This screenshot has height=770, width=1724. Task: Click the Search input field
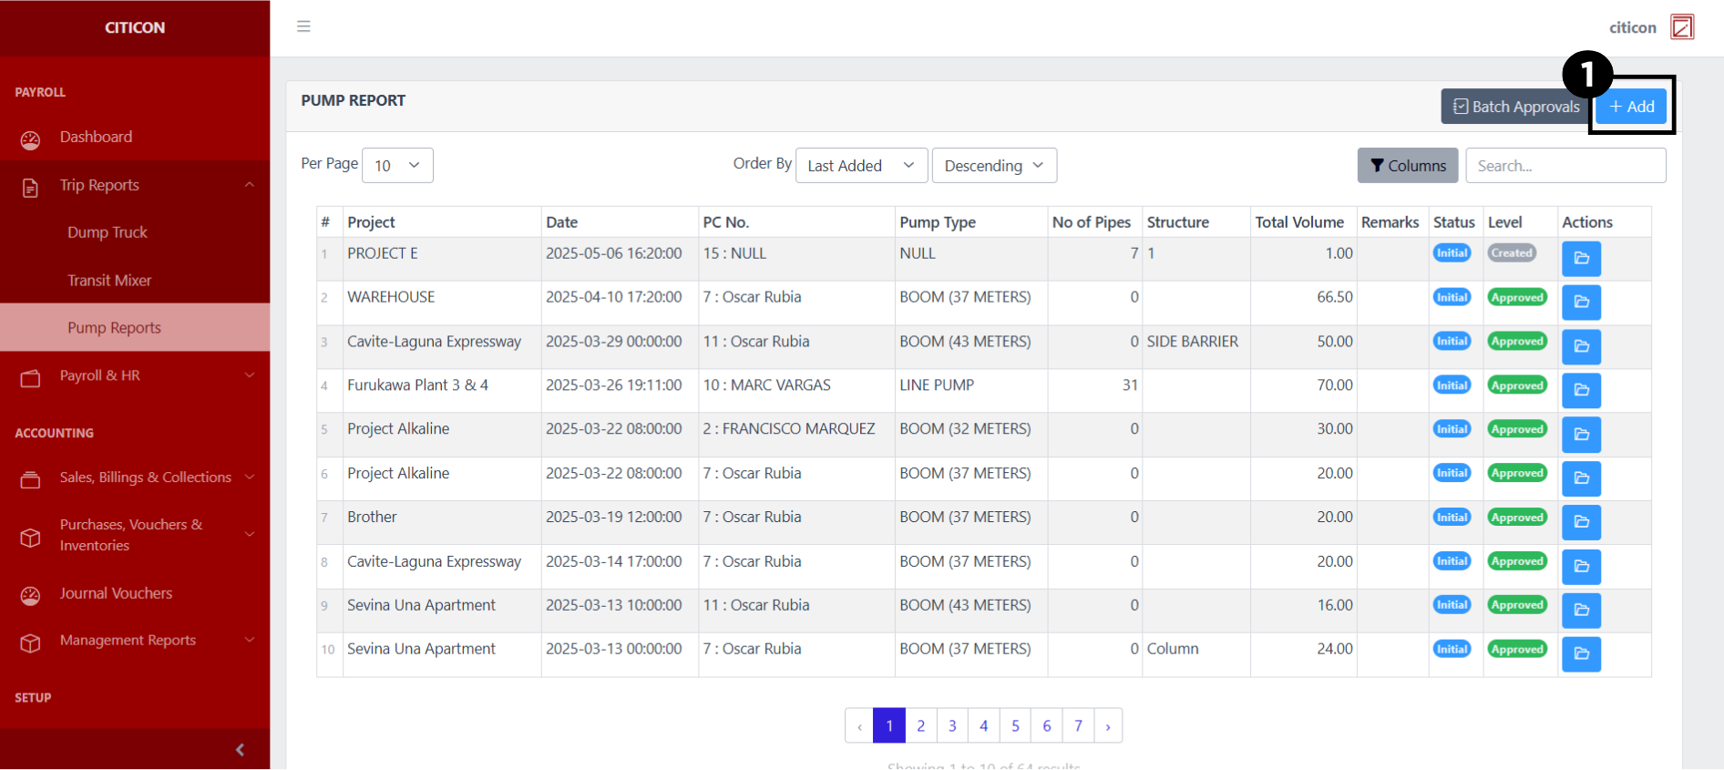click(x=1565, y=166)
